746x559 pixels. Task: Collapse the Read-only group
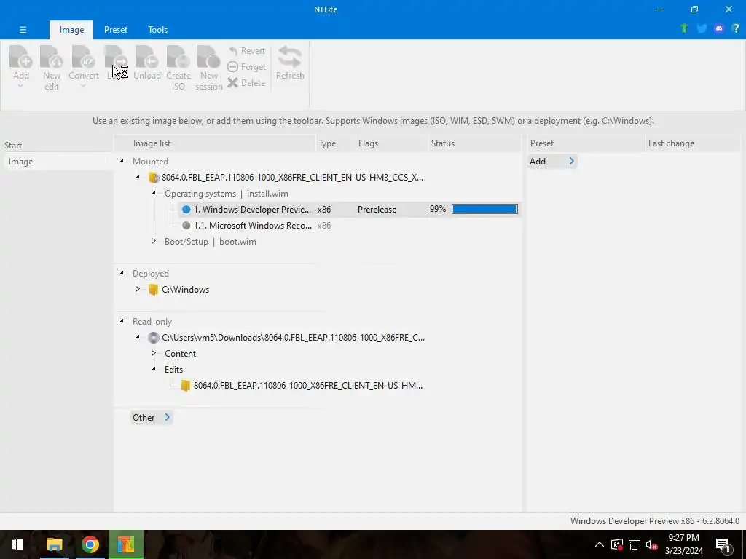click(x=122, y=321)
